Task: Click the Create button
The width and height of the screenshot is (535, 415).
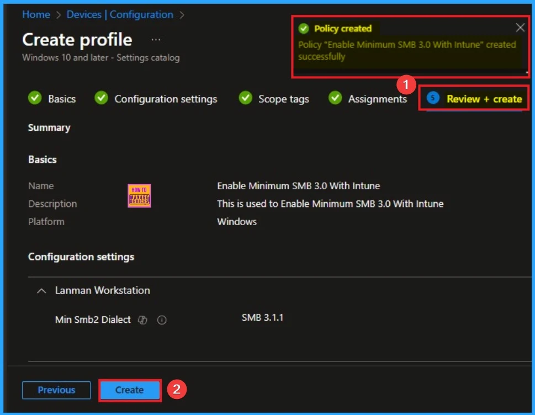Action: [129, 390]
